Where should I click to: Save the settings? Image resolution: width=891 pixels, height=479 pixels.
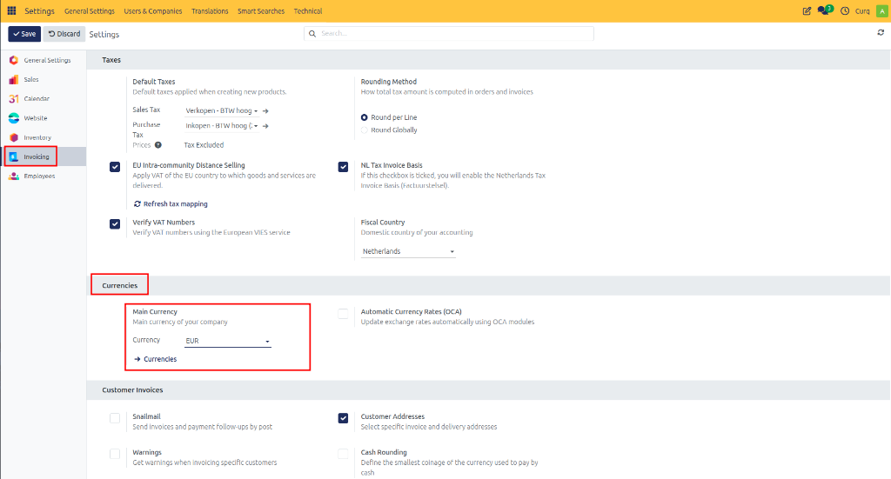[24, 34]
